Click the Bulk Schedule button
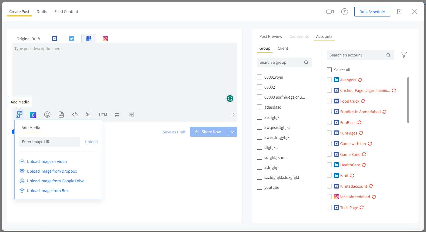The height and width of the screenshot is (232, 426). tap(372, 12)
